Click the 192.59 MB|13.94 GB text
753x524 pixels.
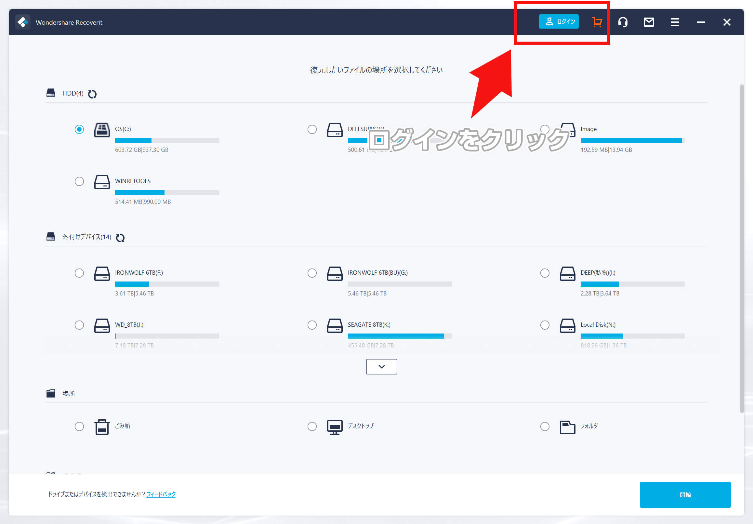(x=606, y=150)
